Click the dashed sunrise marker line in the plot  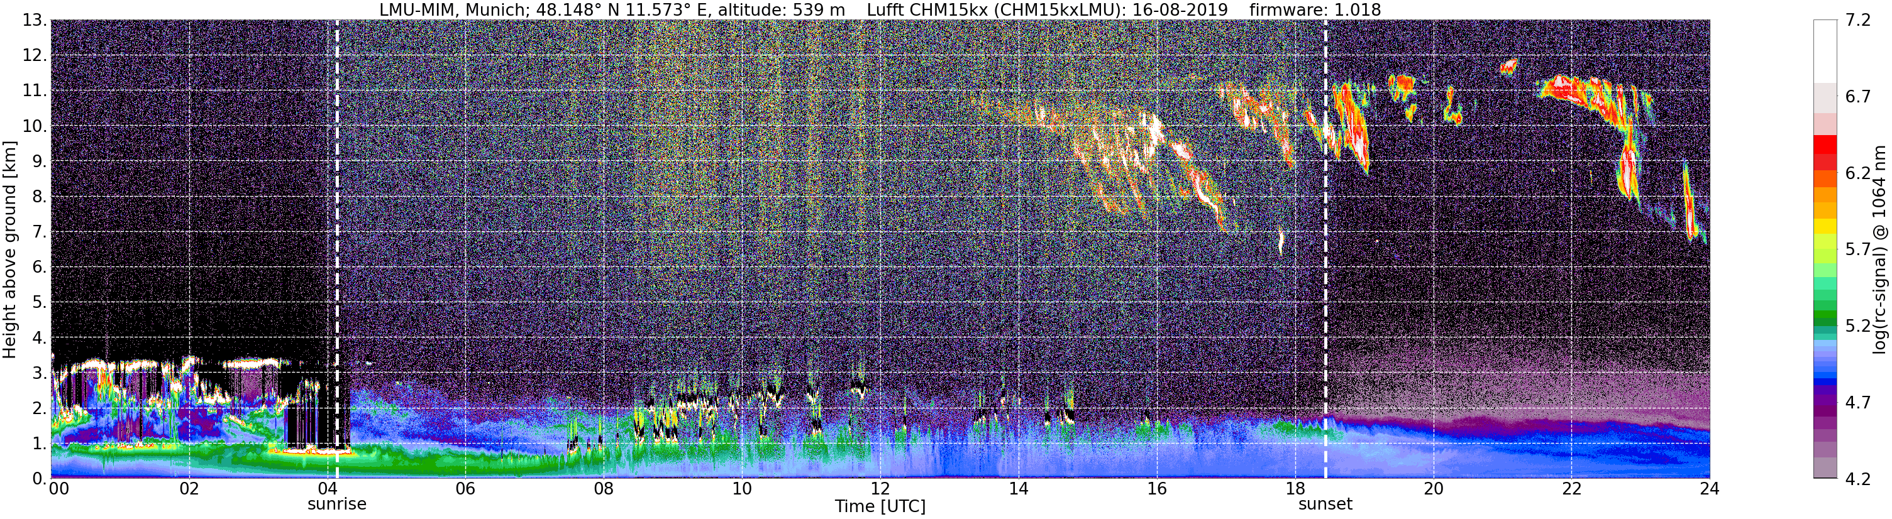point(336,249)
